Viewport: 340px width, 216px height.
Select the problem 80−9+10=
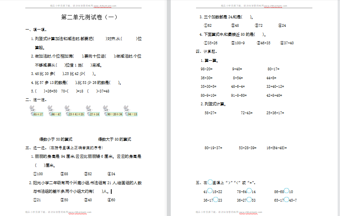click(209, 95)
